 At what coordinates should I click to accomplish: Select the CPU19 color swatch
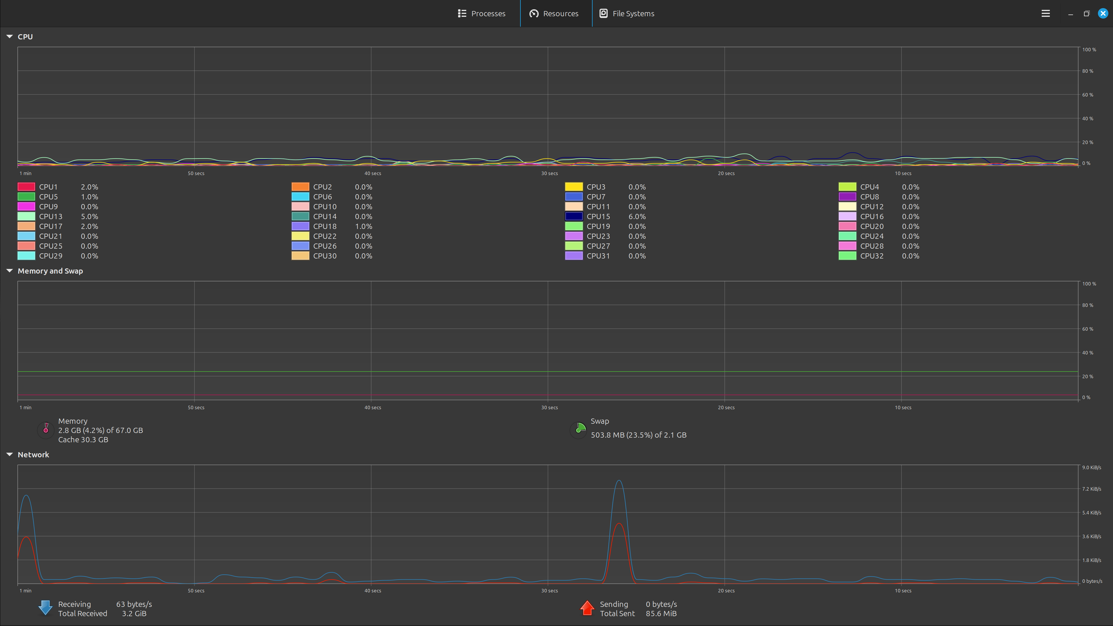(x=574, y=226)
